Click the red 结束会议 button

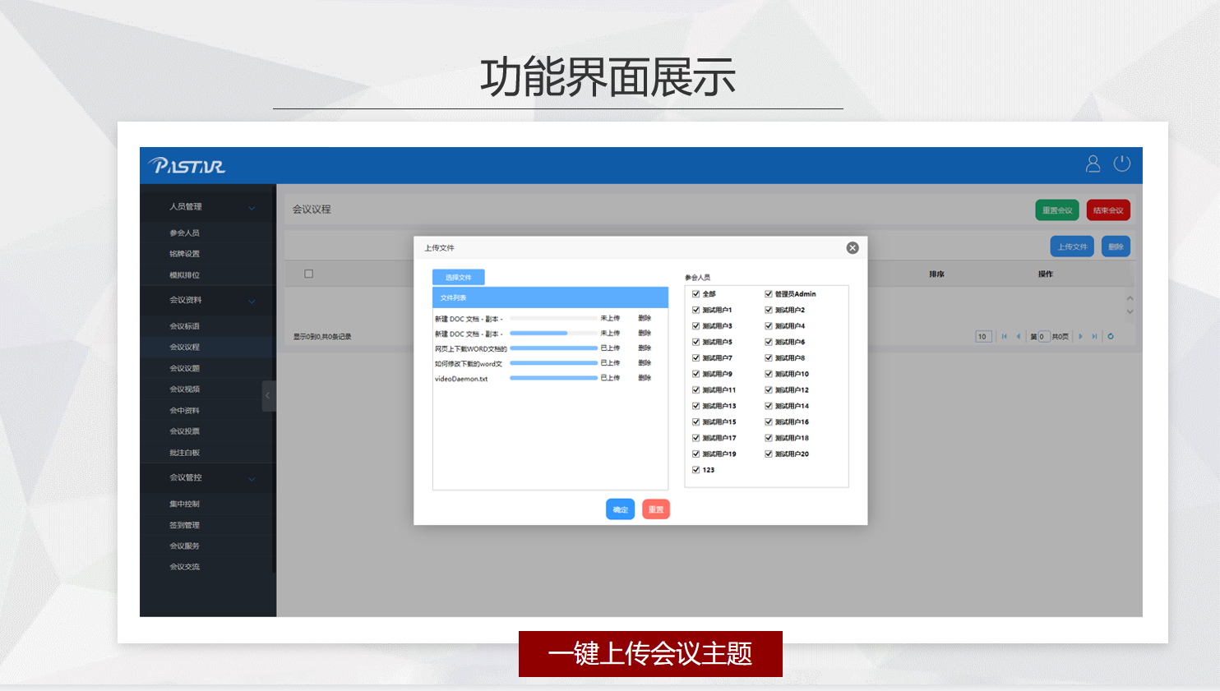pos(1108,210)
